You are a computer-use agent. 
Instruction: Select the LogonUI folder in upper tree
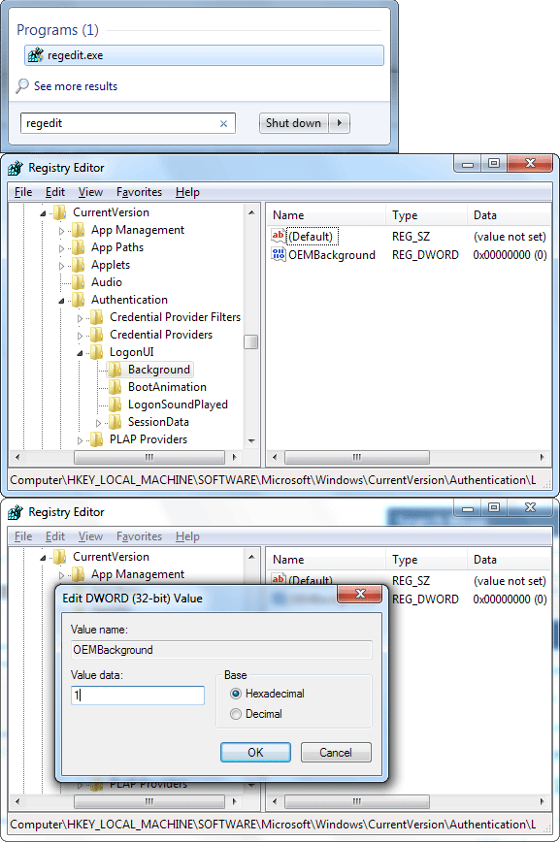(x=131, y=352)
